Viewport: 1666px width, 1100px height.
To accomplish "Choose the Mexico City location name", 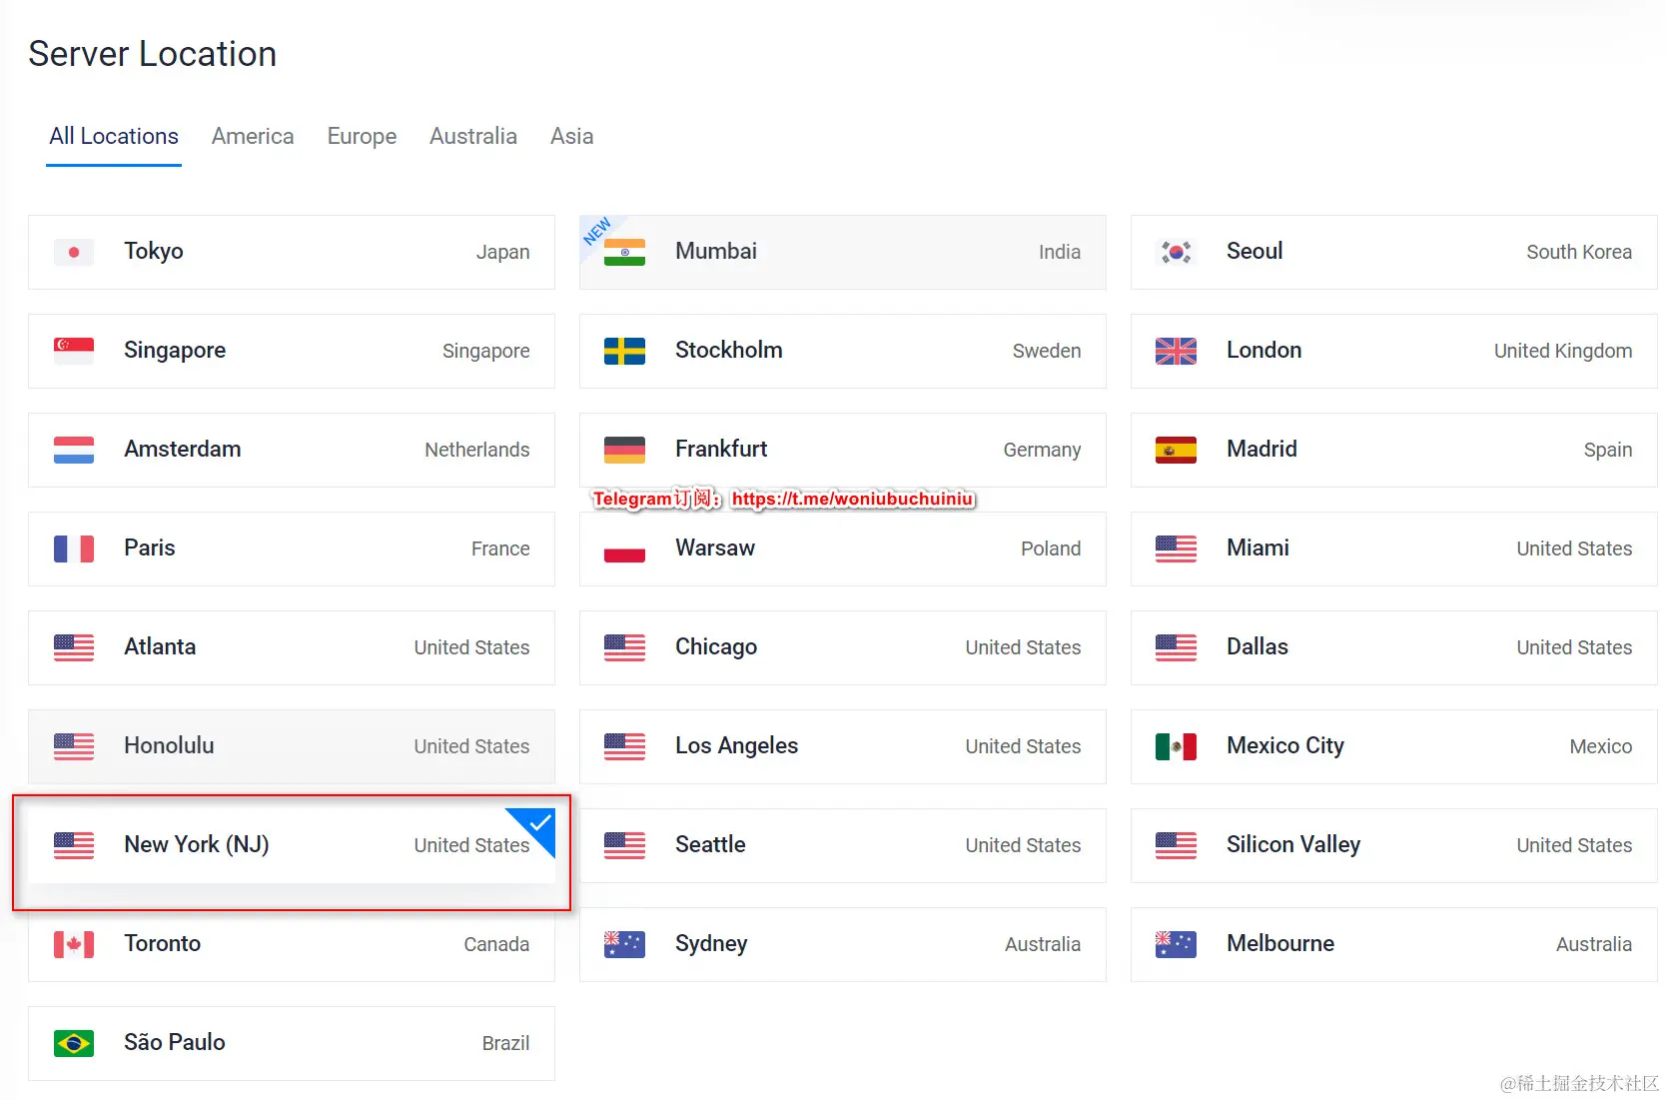I will point(1285,746).
